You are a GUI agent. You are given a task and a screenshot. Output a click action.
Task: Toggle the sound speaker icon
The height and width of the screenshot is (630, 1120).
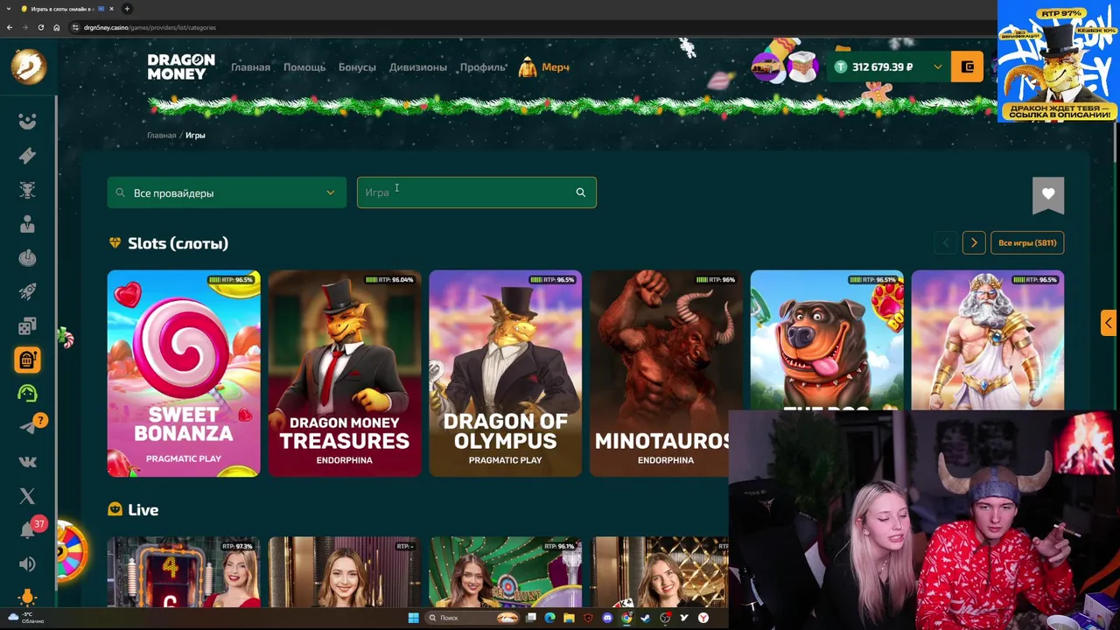pyautogui.click(x=27, y=564)
